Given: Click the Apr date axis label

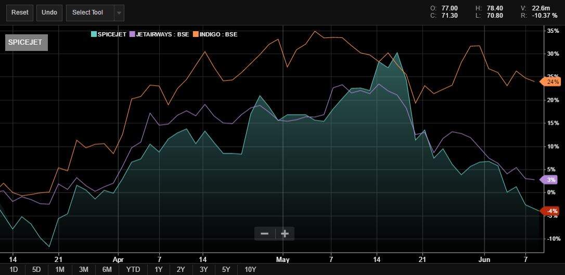Looking at the screenshot, I should click(x=118, y=259).
